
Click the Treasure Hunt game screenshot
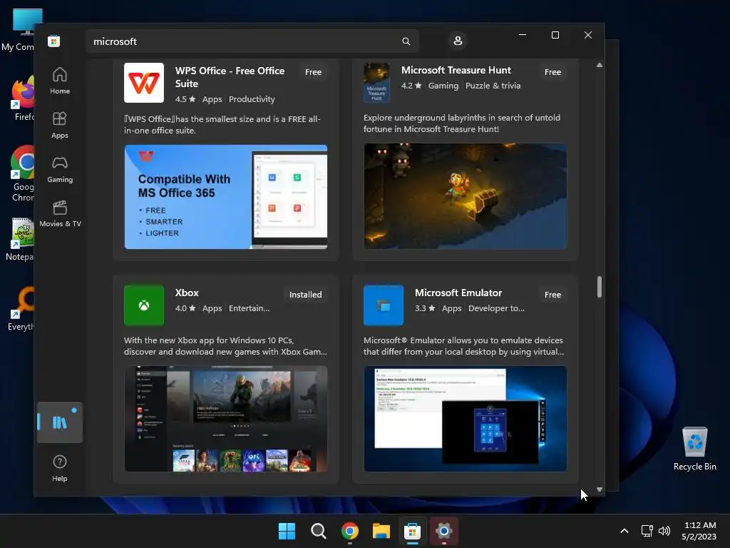pyautogui.click(x=466, y=196)
